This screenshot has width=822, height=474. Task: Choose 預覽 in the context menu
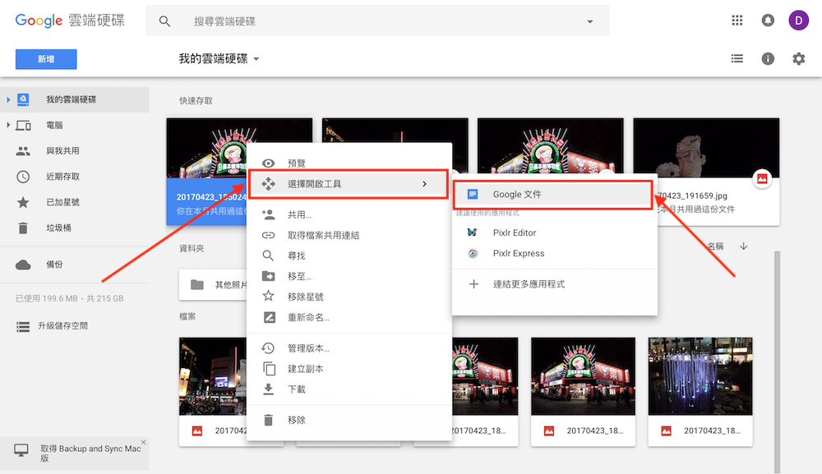pos(297,163)
